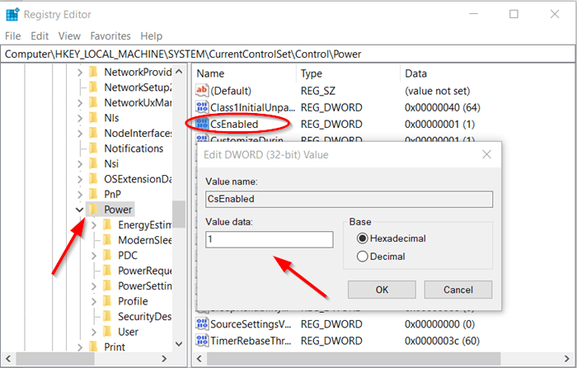The height and width of the screenshot is (368, 577).
Task: Confirm the DWORD edit with OK
Action: coord(382,290)
